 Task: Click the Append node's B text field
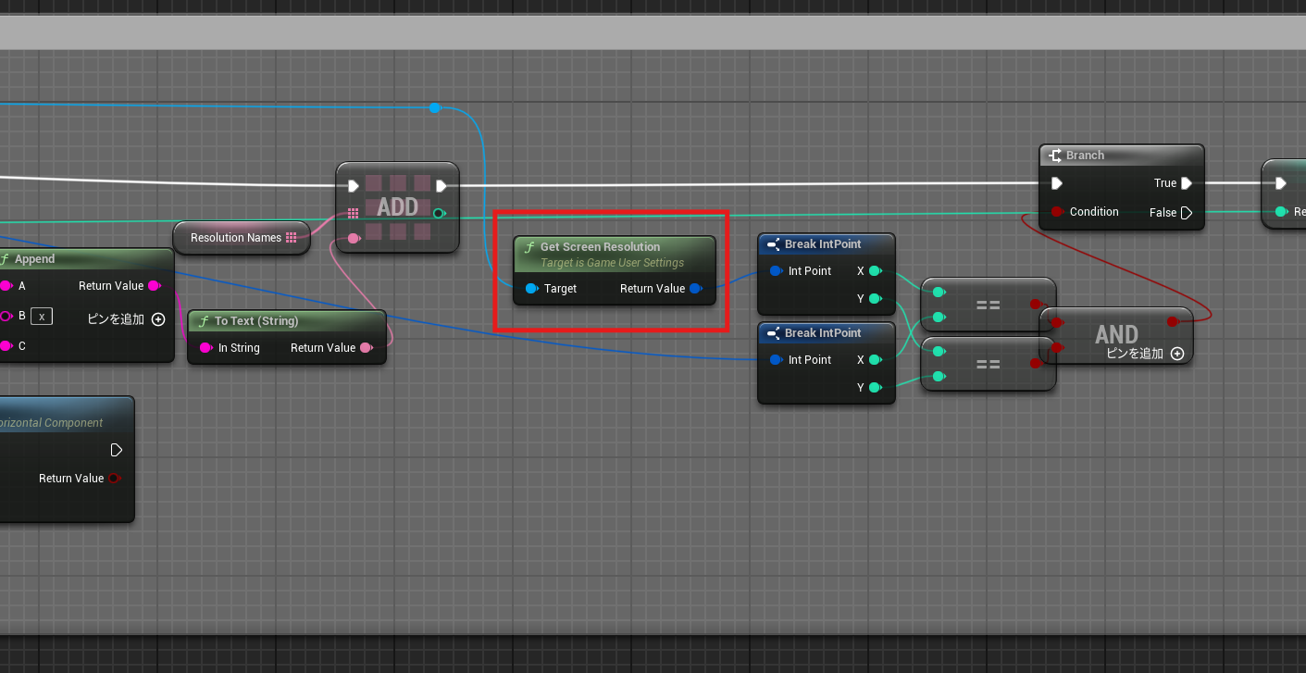42,317
